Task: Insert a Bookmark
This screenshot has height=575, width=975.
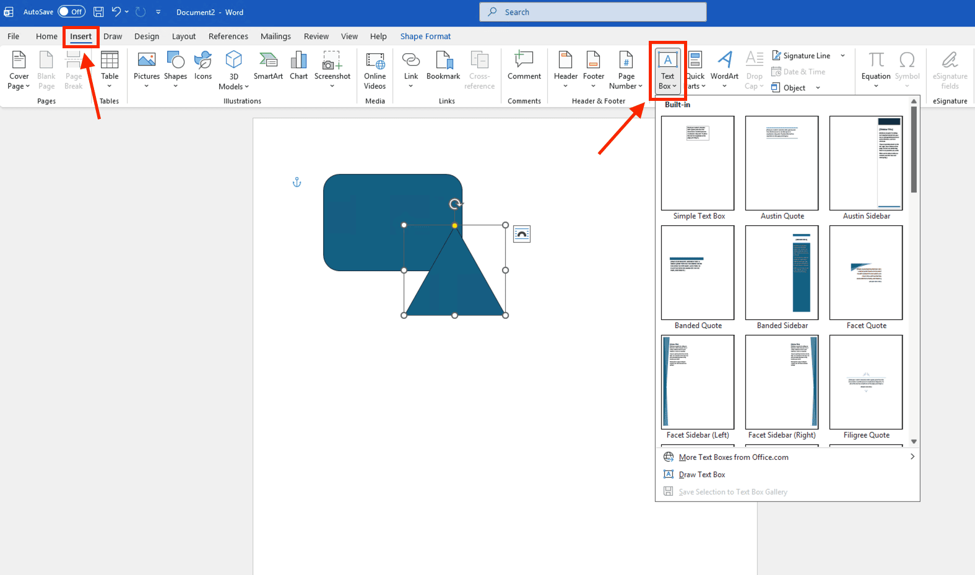Action: tap(443, 66)
